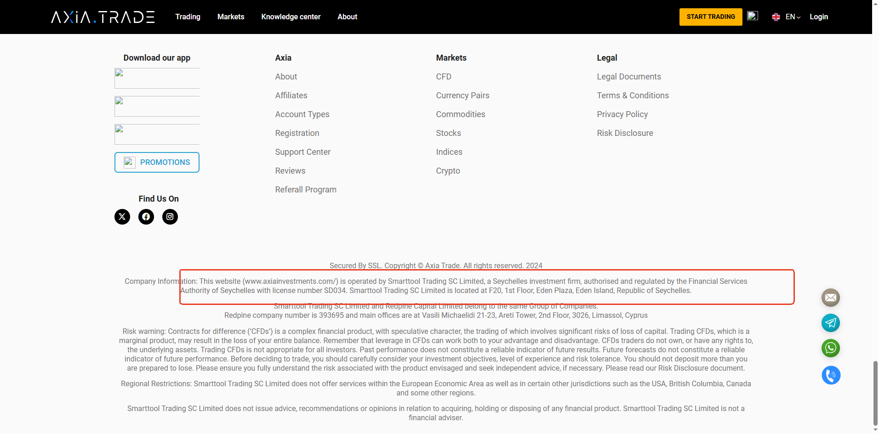
Task: Open the Instagram profile icon
Action: point(170,216)
